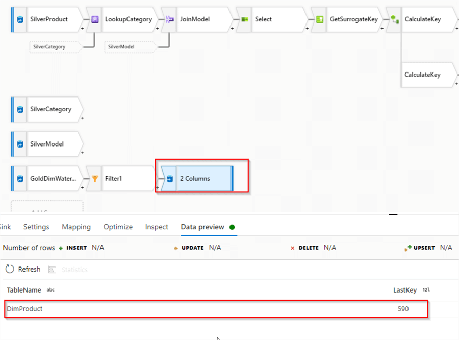Open the Settings tab

point(36,227)
